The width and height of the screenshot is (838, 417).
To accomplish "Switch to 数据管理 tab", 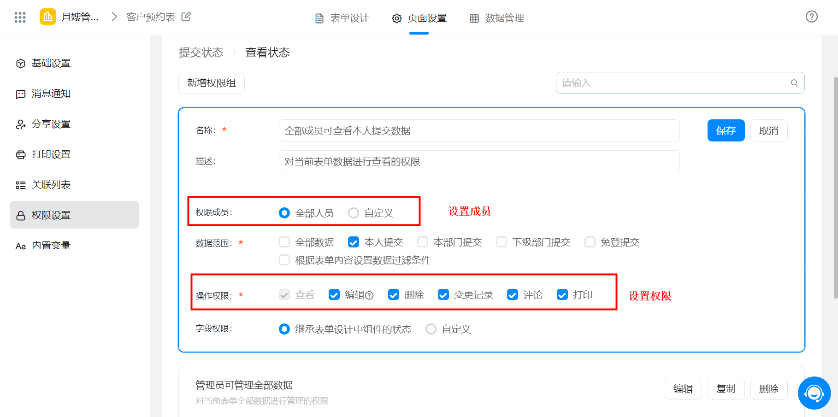I will (x=497, y=18).
